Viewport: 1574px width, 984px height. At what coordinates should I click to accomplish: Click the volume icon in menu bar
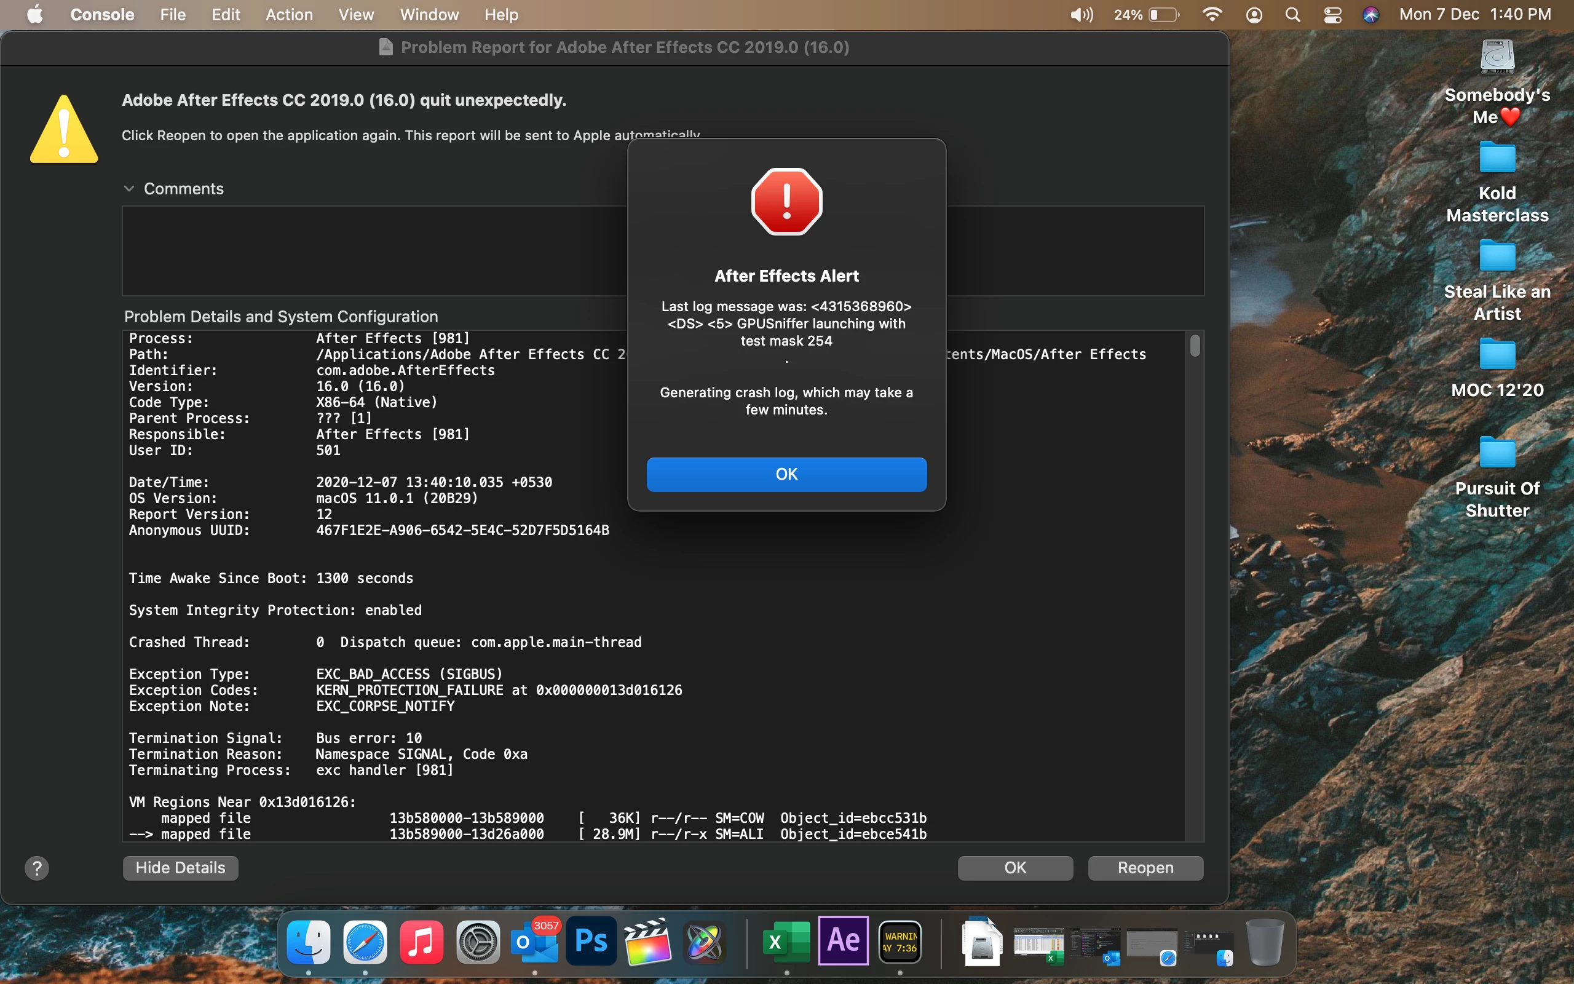click(x=1081, y=14)
